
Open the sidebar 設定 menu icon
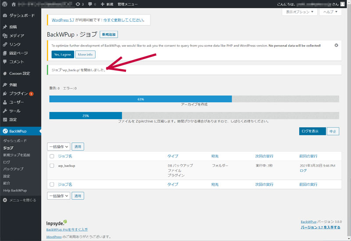tap(5, 120)
